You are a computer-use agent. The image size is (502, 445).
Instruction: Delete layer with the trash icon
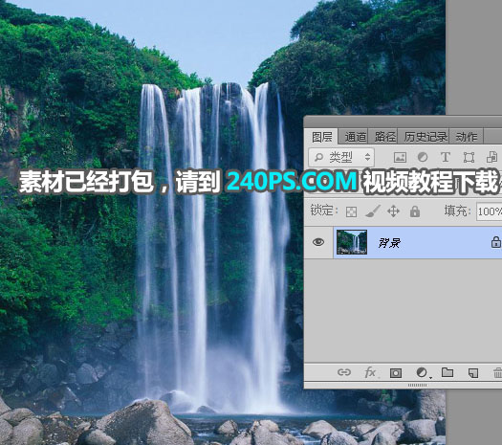pos(497,373)
